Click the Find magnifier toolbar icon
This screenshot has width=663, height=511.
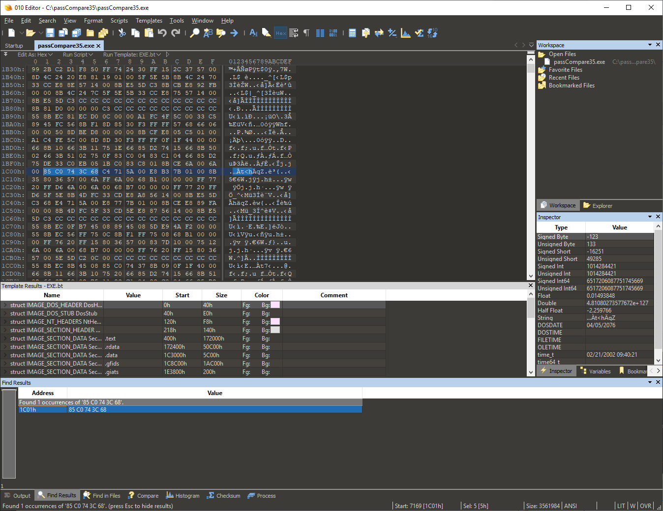click(195, 33)
